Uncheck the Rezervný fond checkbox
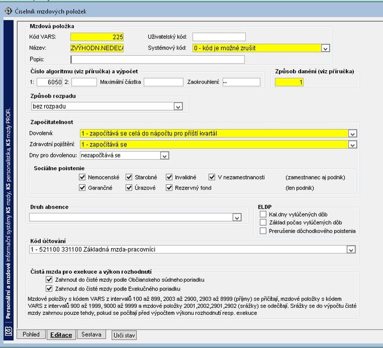This screenshot has width=383, height=348. [169, 188]
